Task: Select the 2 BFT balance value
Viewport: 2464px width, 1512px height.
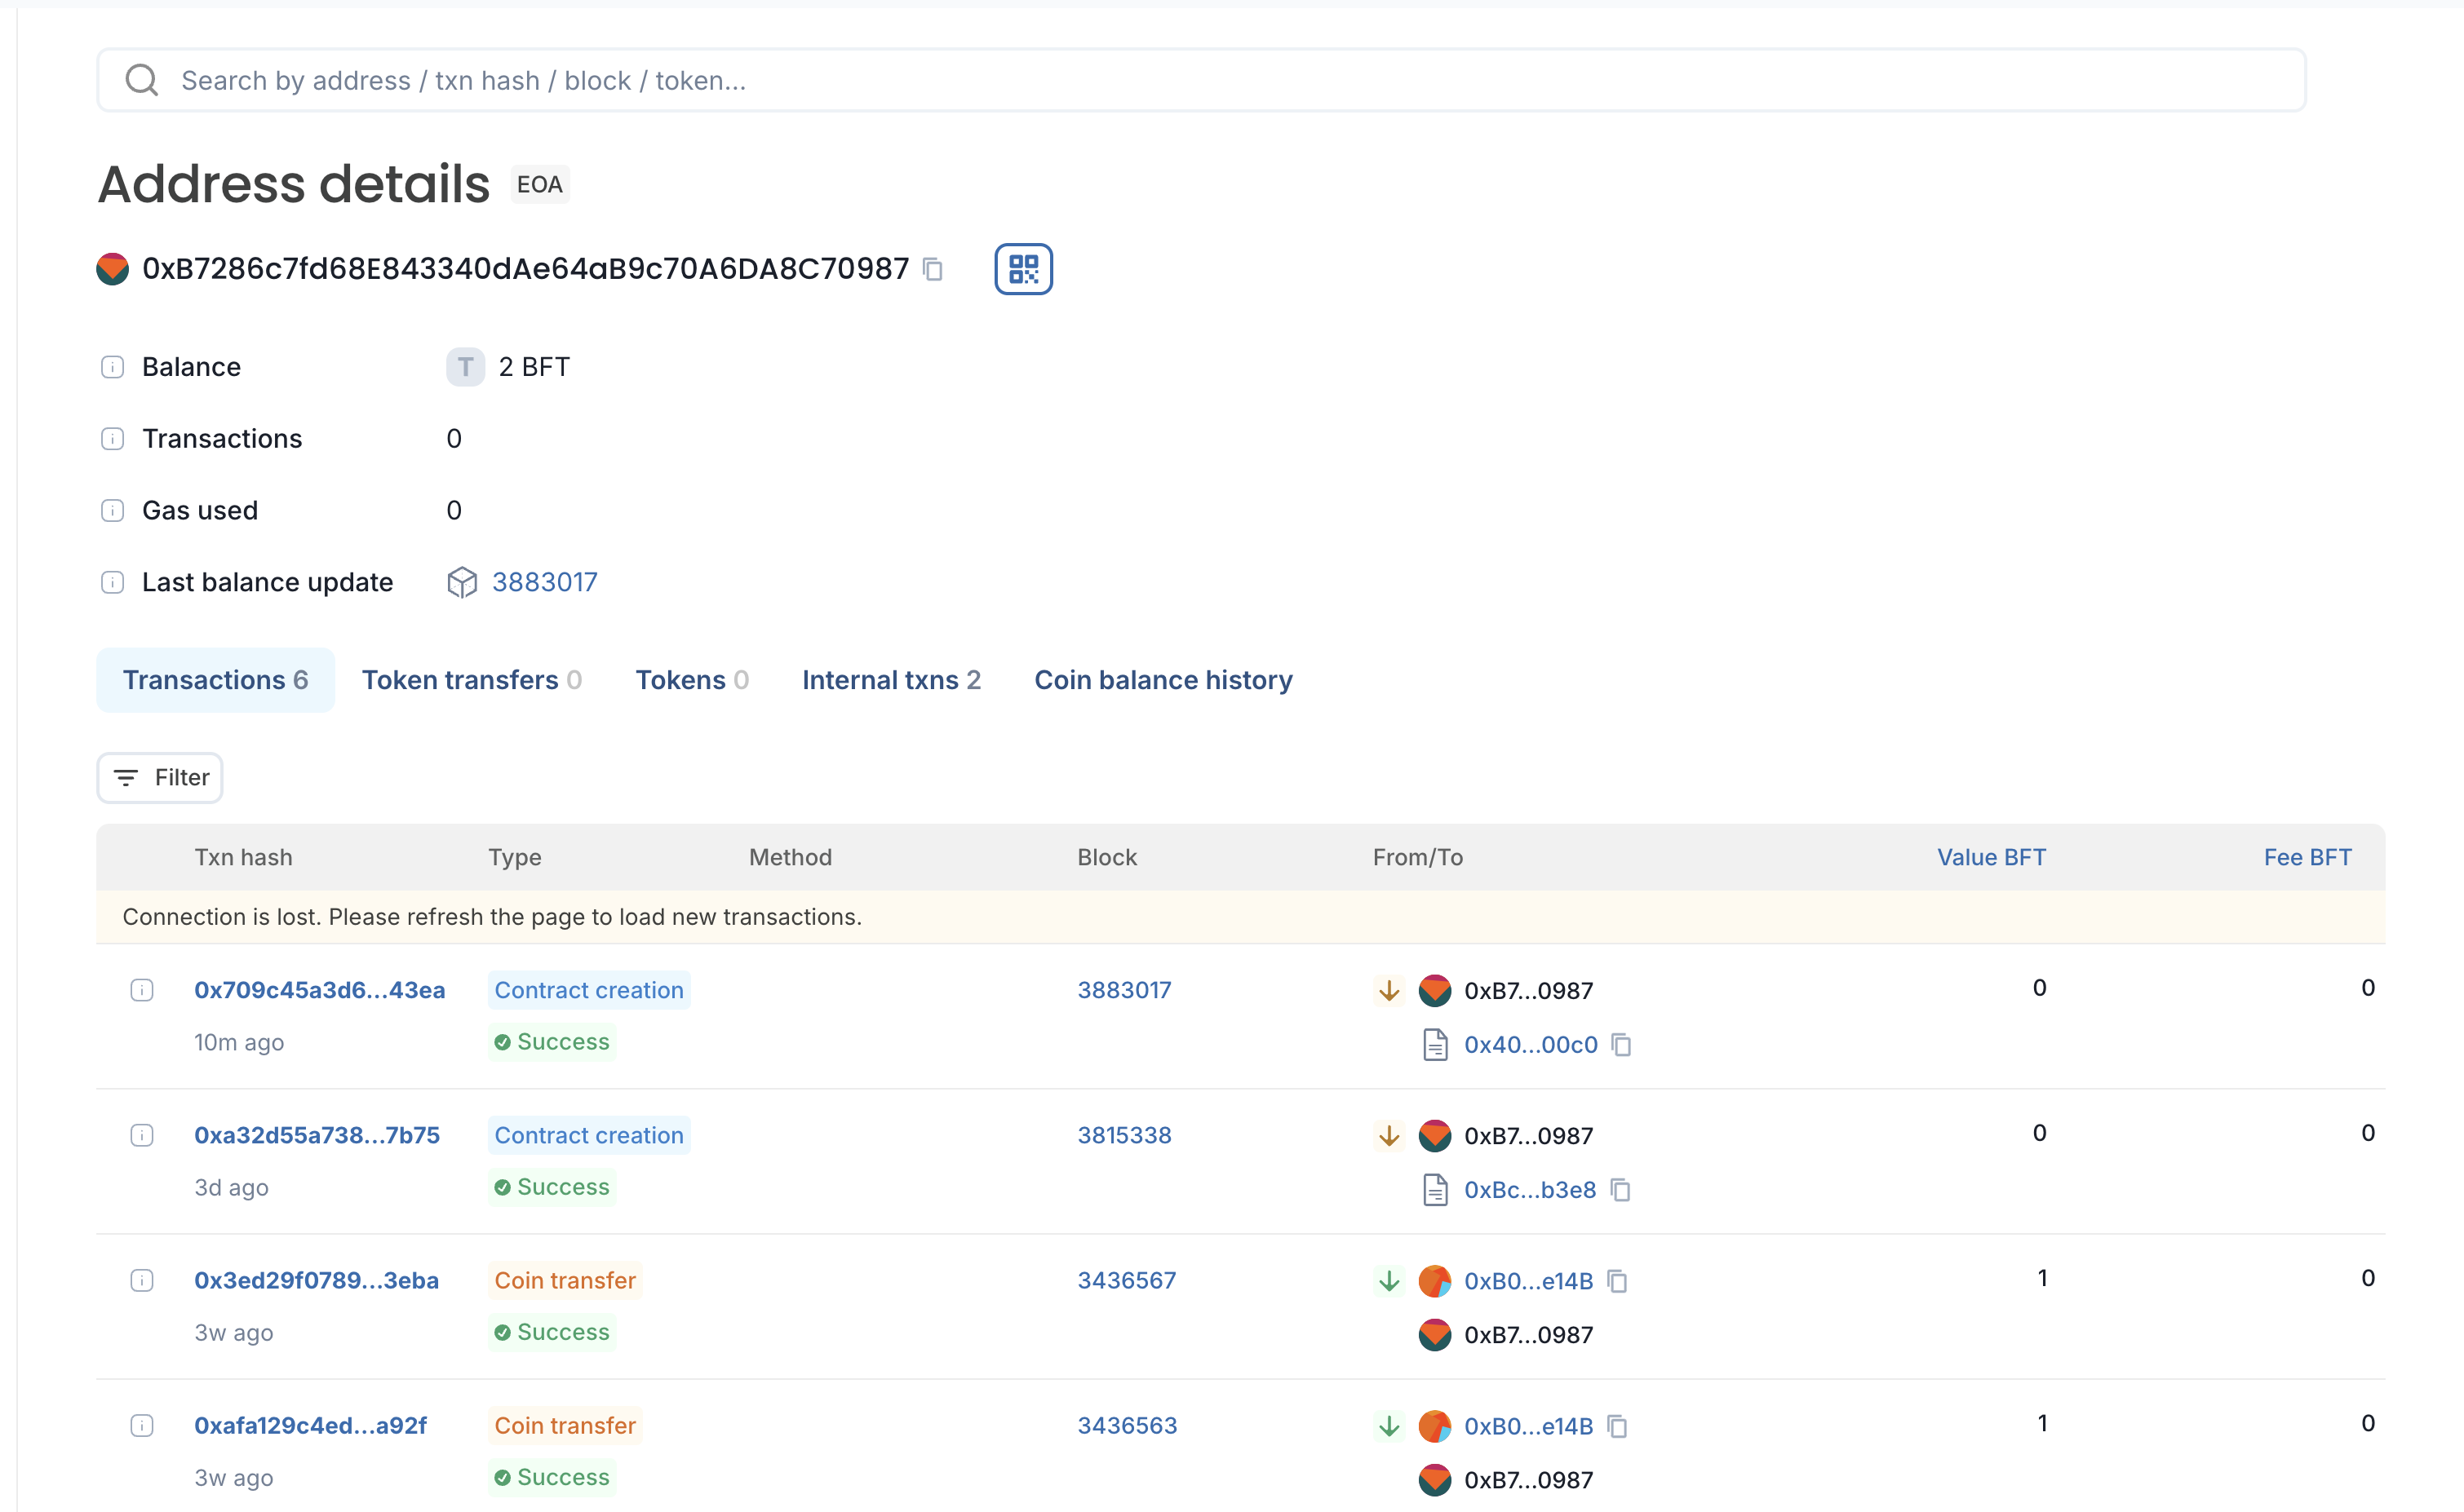Action: click(x=534, y=367)
